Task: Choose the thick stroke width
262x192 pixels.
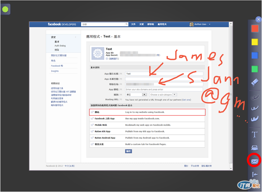Action: pos(255,119)
